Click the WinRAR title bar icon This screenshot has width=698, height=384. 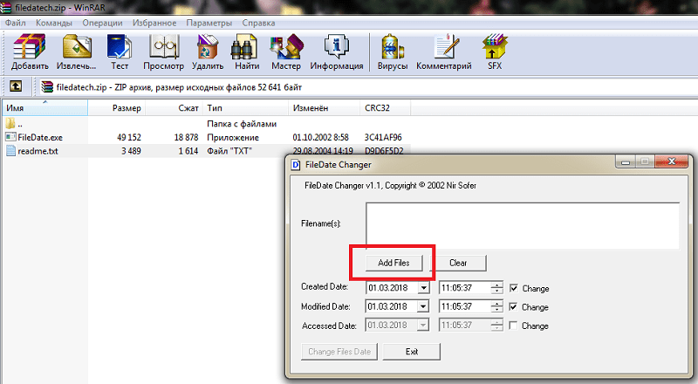pyautogui.click(x=6, y=7)
